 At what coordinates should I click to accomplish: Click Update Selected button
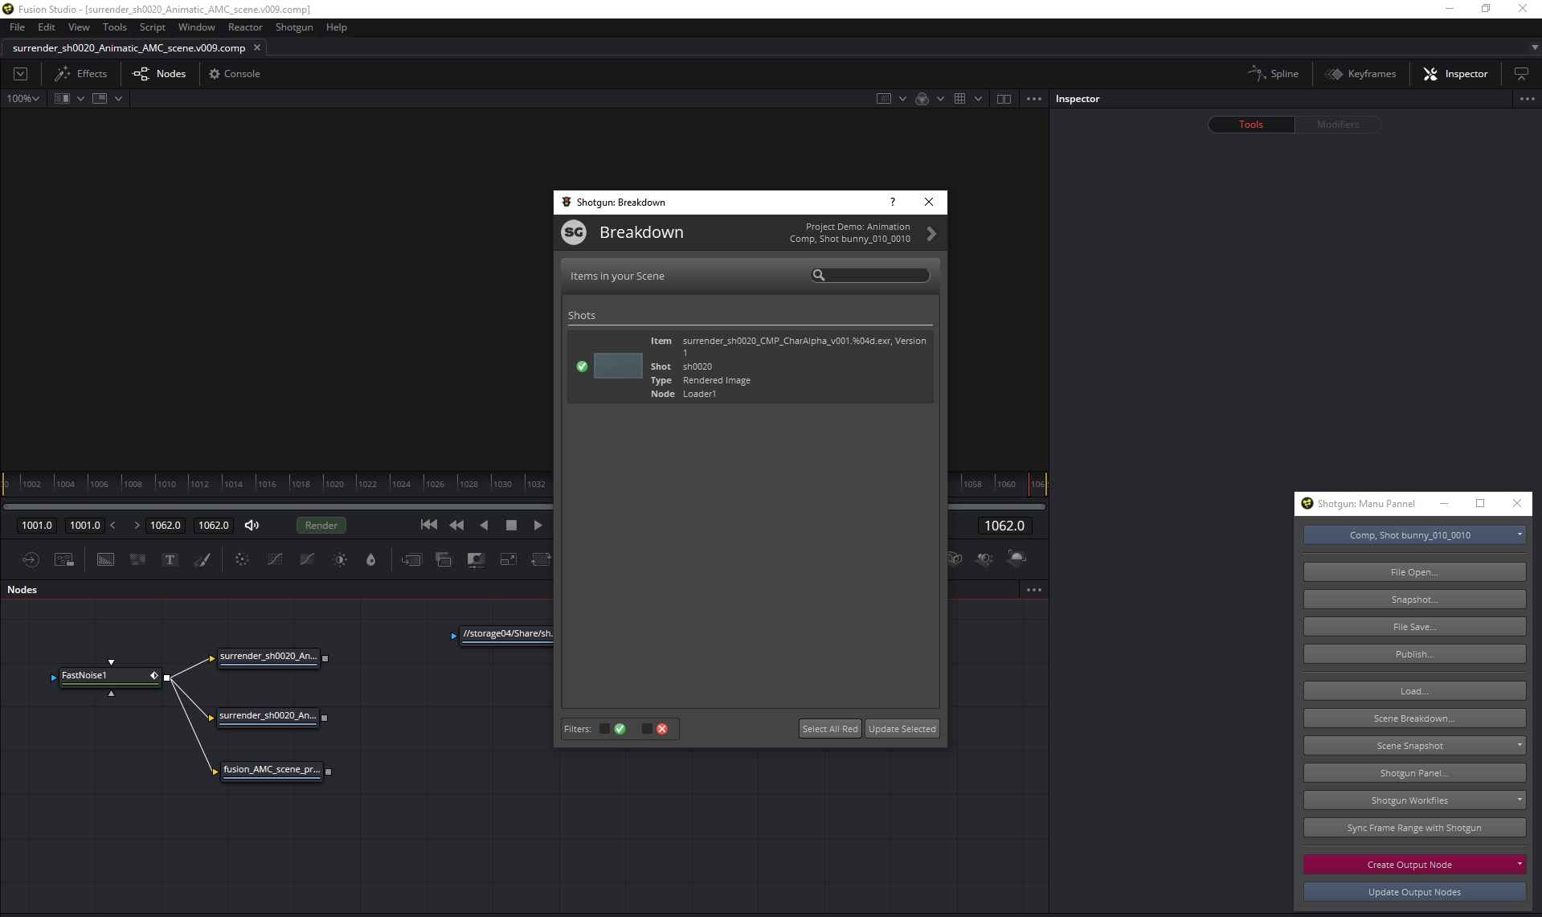pos(902,729)
